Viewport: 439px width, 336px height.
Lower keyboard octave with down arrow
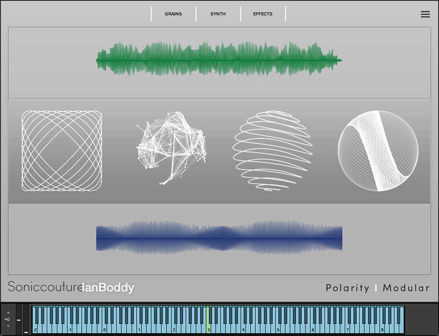click(x=7, y=326)
